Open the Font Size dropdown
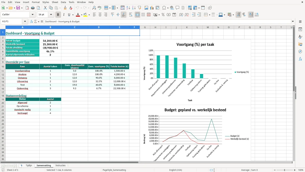 click(x=51, y=15)
